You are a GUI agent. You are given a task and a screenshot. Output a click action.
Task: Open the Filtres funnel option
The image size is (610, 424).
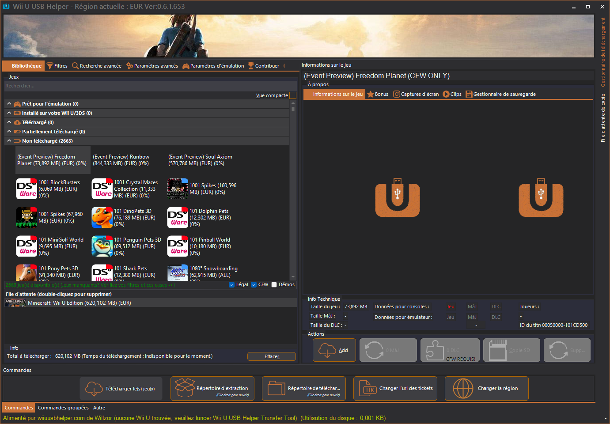[x=57, y=66]
